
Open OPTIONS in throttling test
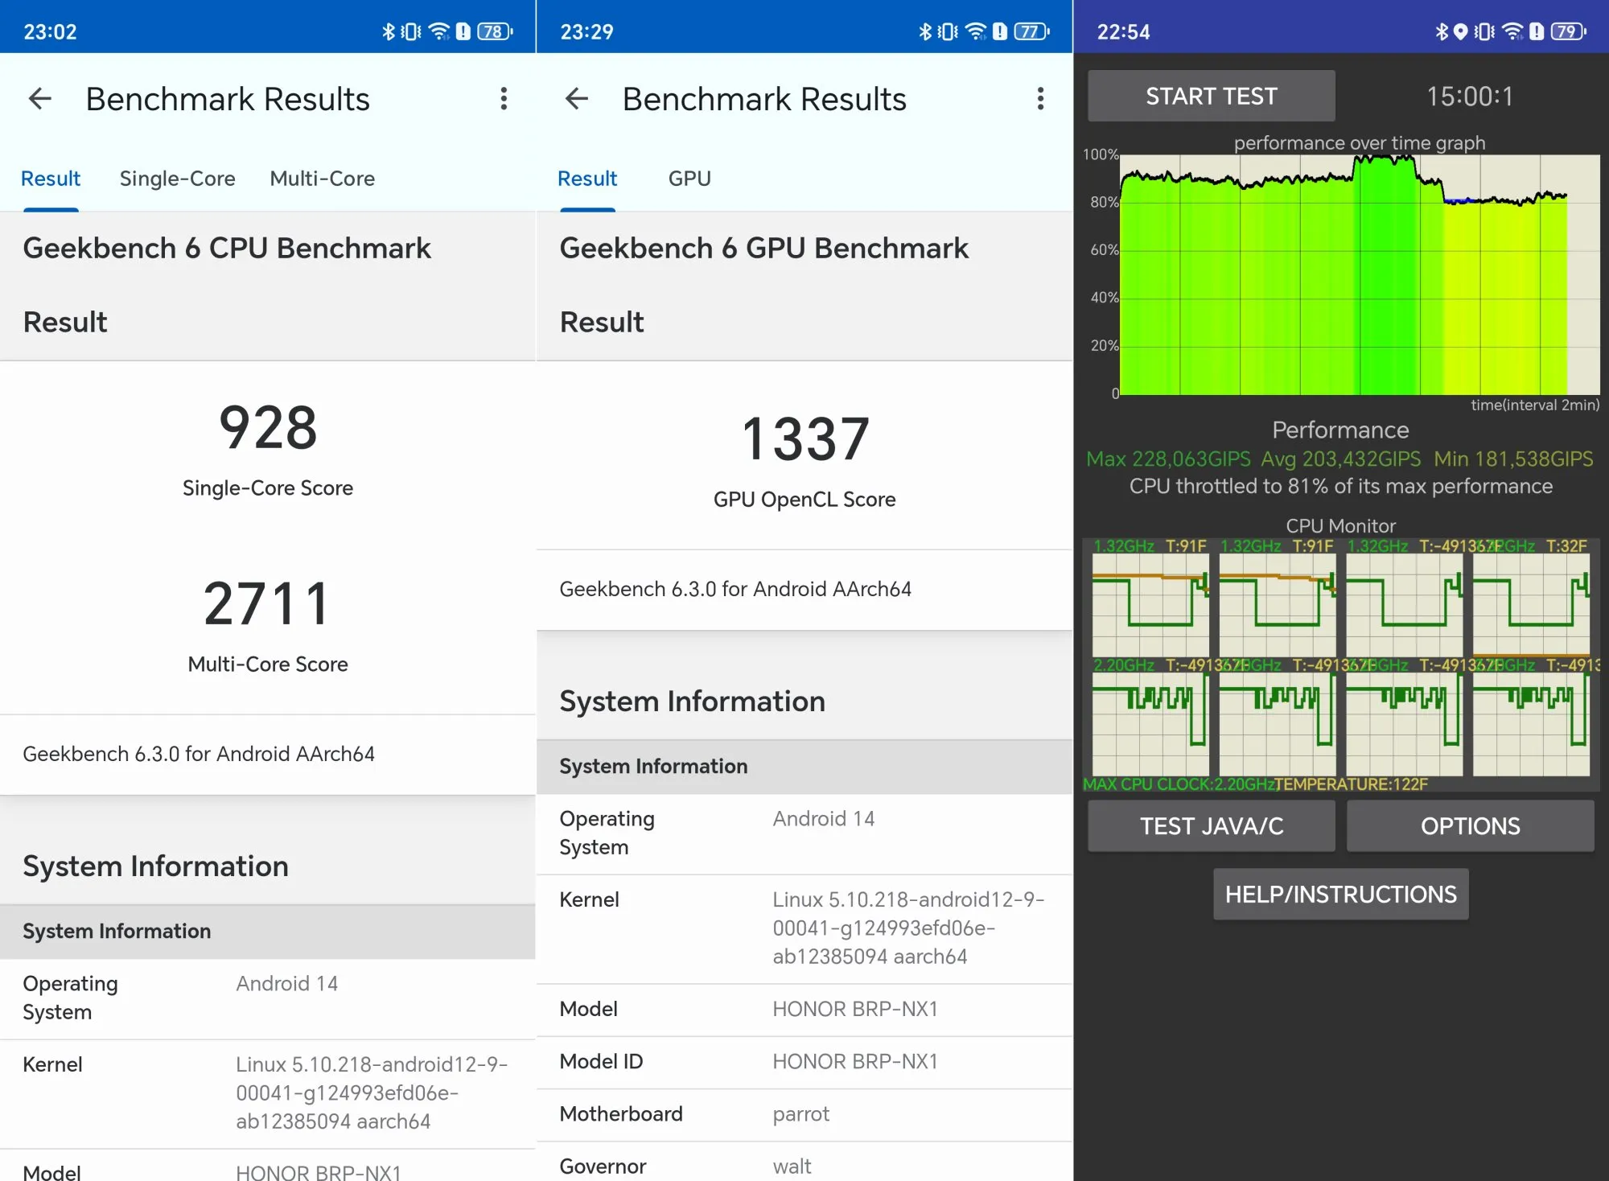tap(1470, 826)
